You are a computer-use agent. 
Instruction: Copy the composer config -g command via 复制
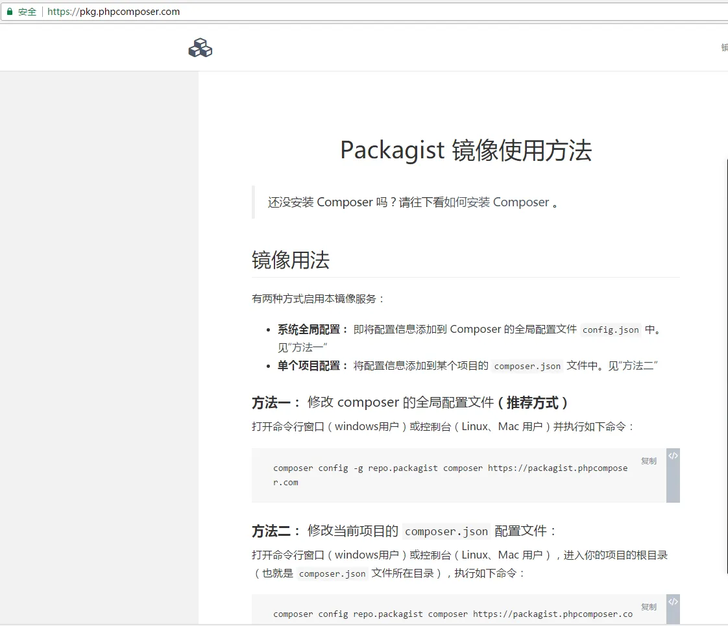pos(649,461)
